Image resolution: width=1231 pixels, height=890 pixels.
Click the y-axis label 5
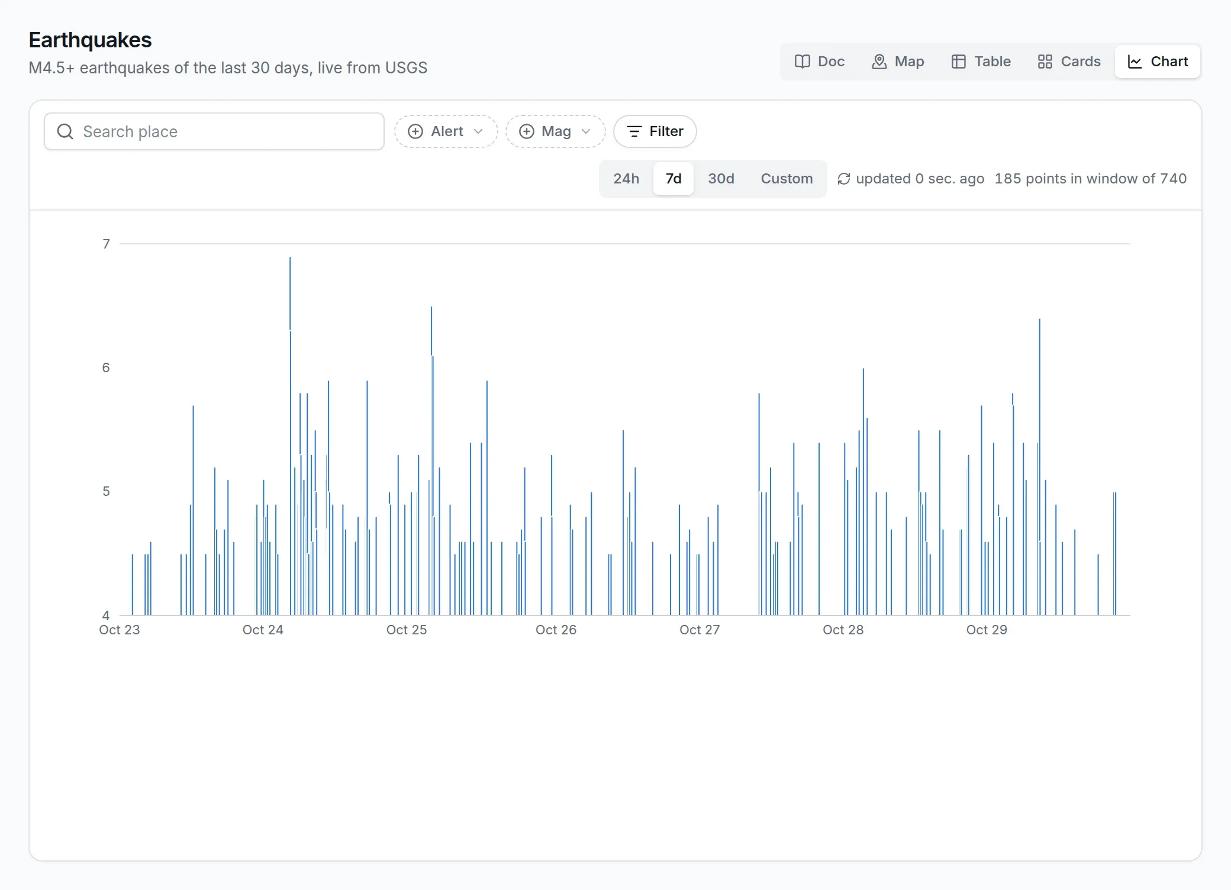click(x=106, y=491)
